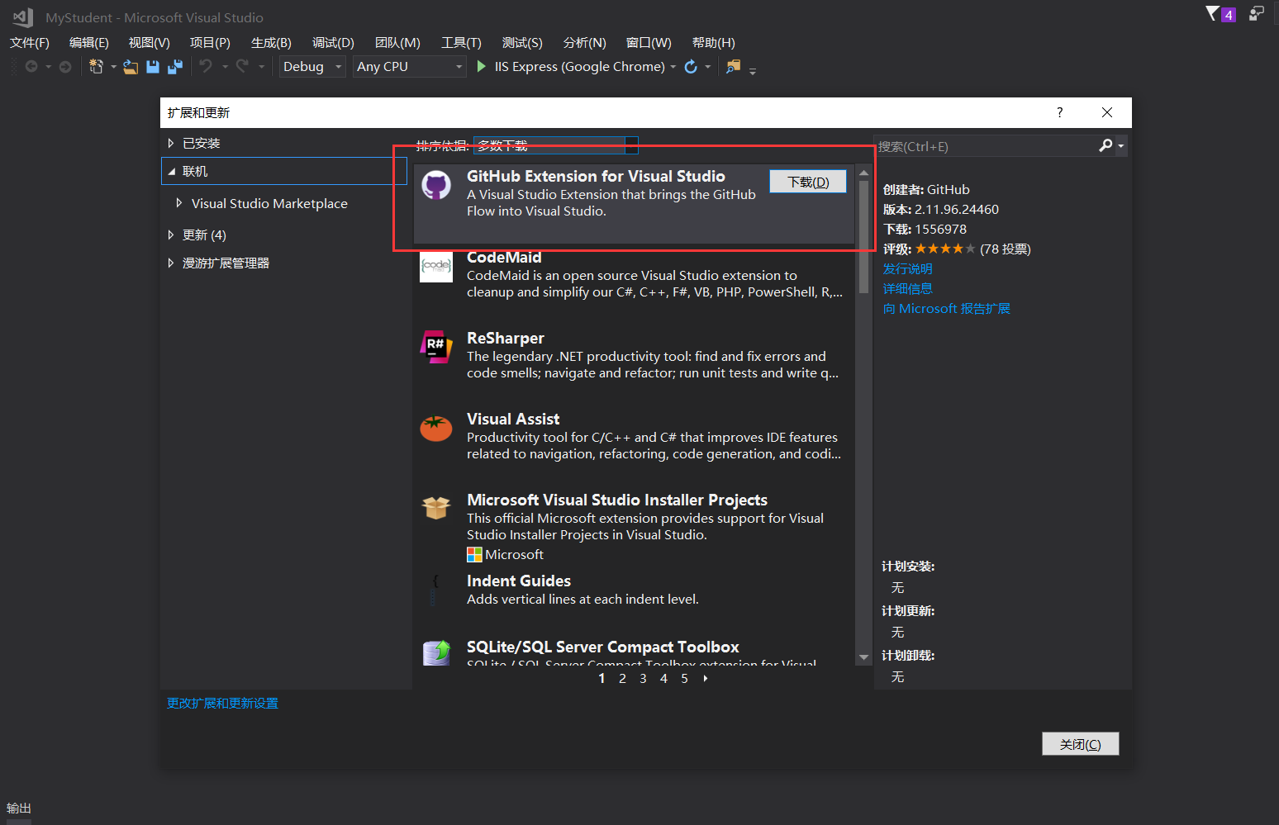Open the 视图(V) menu
Viewport: 1279px width, 825px height.
tap(150, 43)
